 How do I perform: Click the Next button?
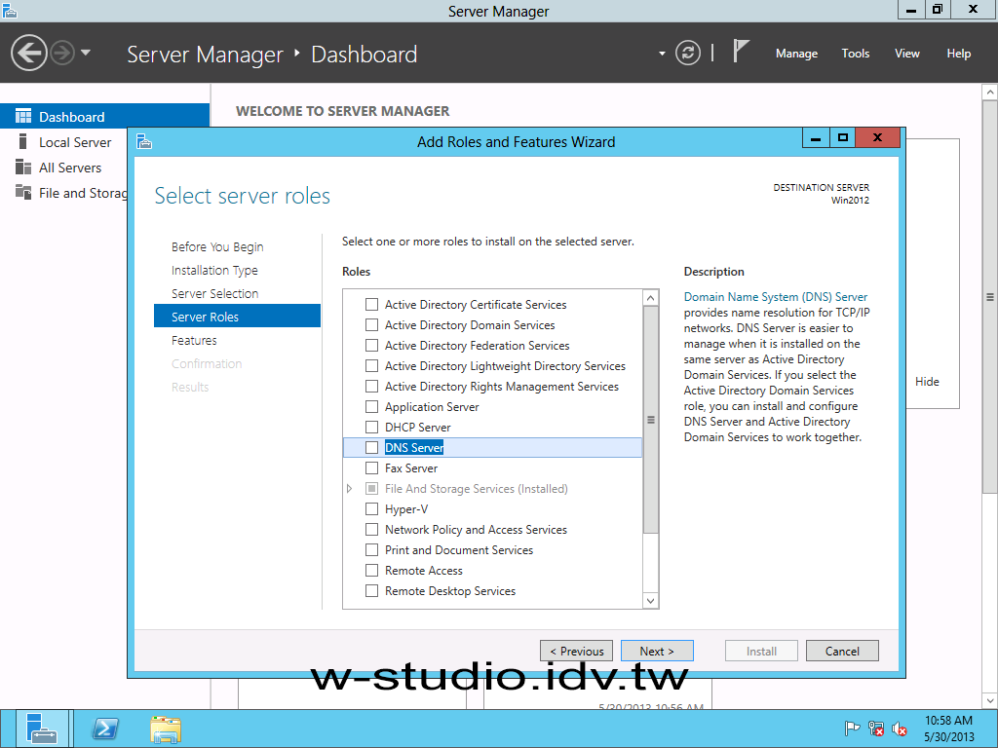pyautogui.click(x=657, y=651)
